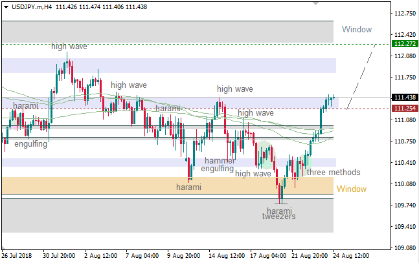Click the three methods pattern label
Image resolution: width=419 pixels, height=263 pixels.
click(x=334, y=173)
